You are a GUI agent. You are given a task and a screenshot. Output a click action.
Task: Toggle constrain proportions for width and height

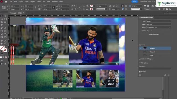[35, 7]
